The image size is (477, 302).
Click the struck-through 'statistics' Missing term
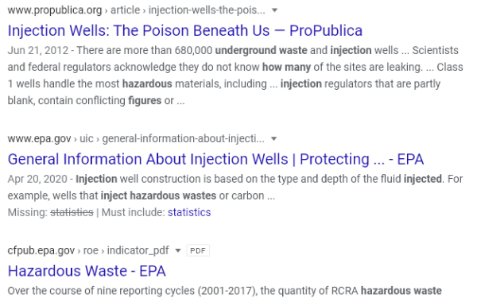(72, 212)
